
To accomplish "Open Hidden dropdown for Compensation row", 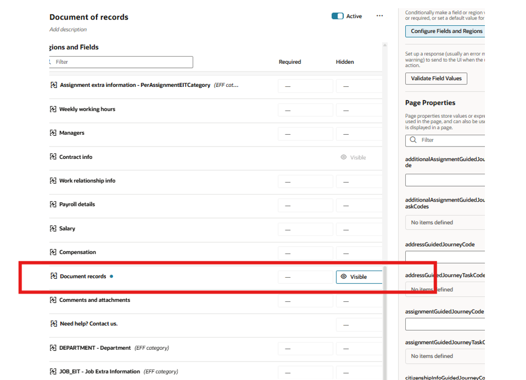I will click(359, 254).
